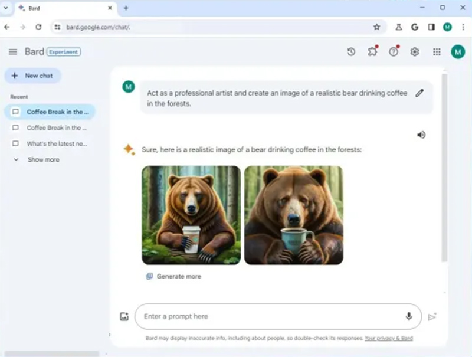
Task: Click the Experiment badge
Action: pos(64,52)
